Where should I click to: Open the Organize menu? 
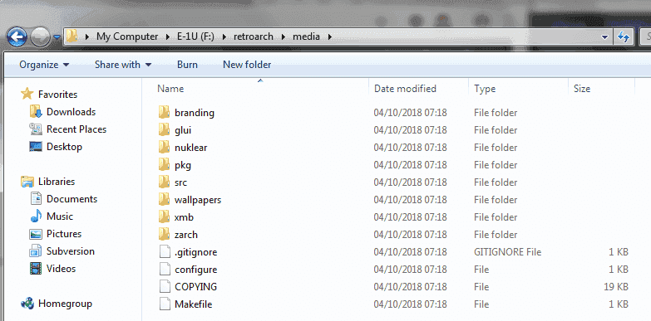[x=44, y=65]
